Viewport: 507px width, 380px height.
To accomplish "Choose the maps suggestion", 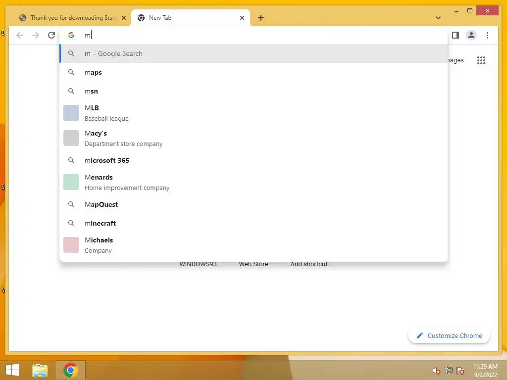I will coord(254,72).
